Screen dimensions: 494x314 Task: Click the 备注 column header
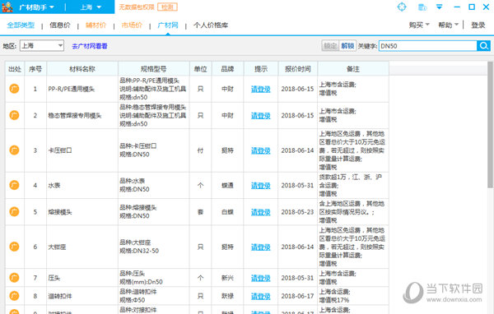pyautogui.click(x=353, y=69)
